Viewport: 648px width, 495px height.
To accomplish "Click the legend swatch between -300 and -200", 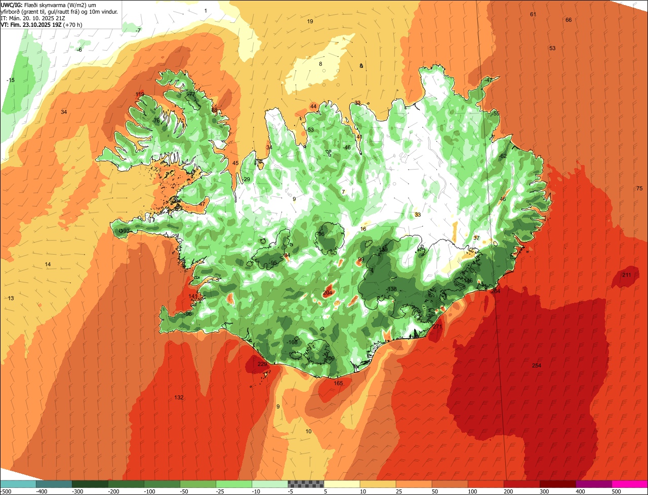I will point(90,483).
